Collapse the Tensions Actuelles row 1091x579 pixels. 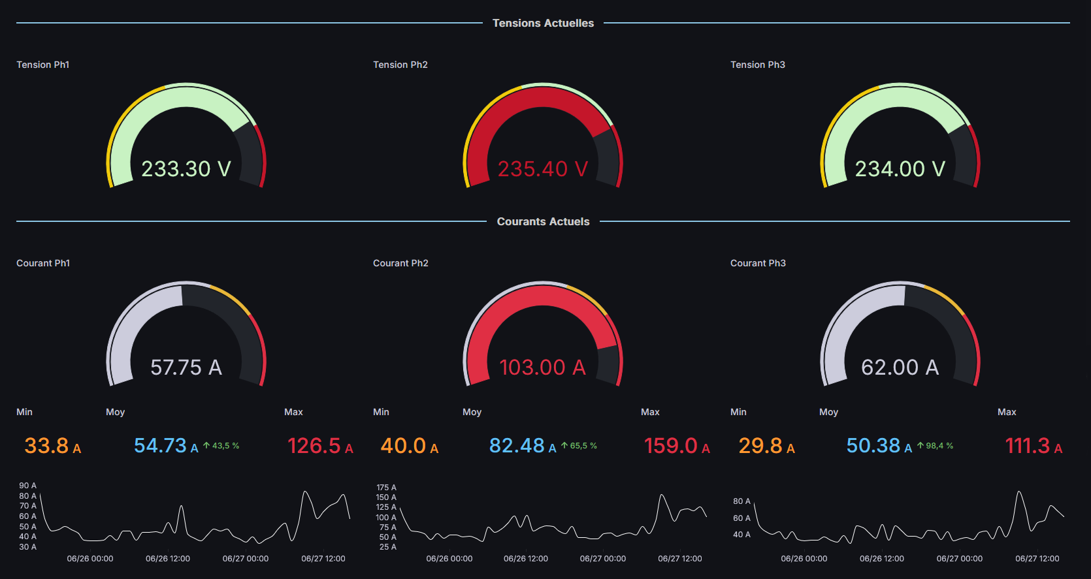click(543, 23)
